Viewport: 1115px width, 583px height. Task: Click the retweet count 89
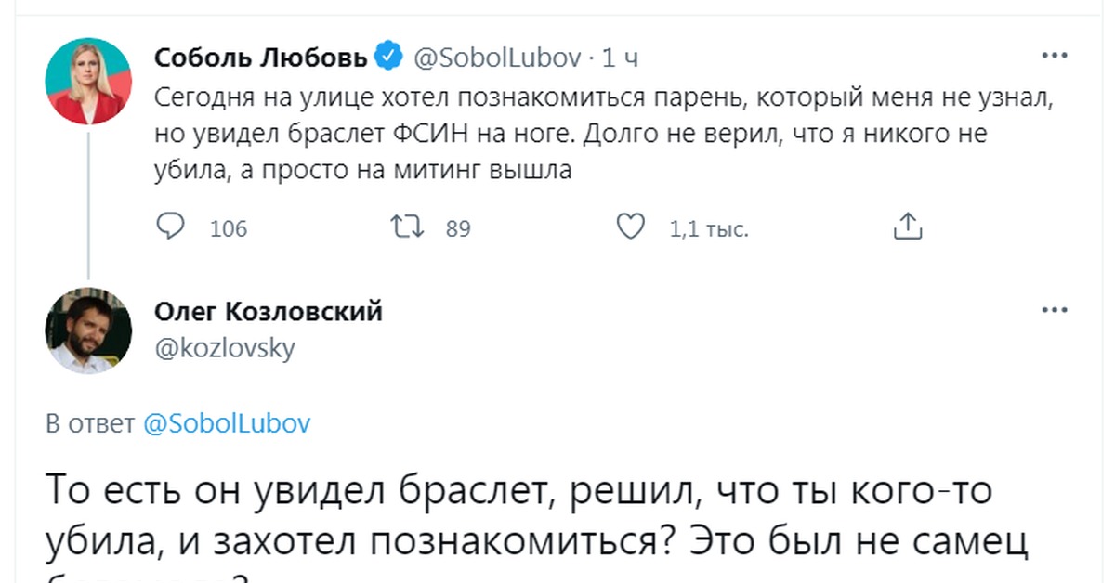pyautogui.click(x=458, y=228)
